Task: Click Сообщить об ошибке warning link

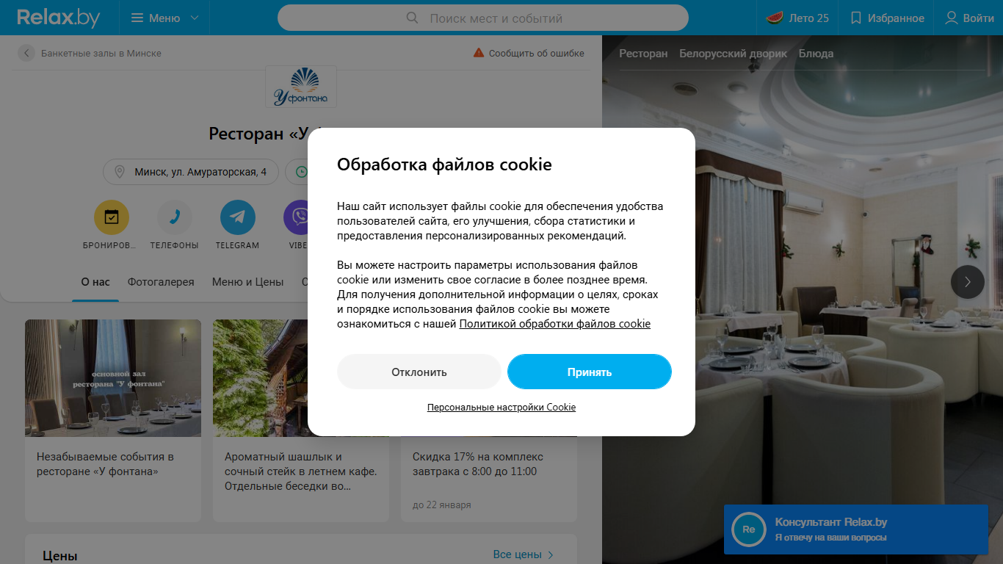Action: 529,53
